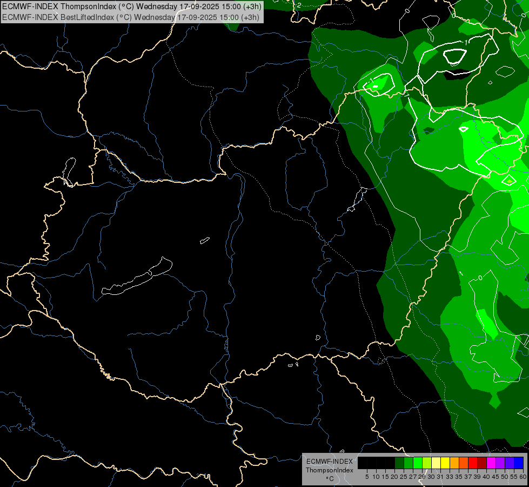Select the dark red 39-40 legend swatch

481,463
